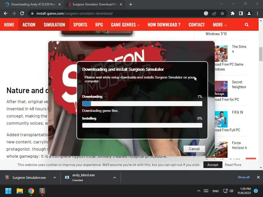Click the Forza Horizon 4 thumbnail
Viewport: 263px width, 197px height.
tap(221, 150)
